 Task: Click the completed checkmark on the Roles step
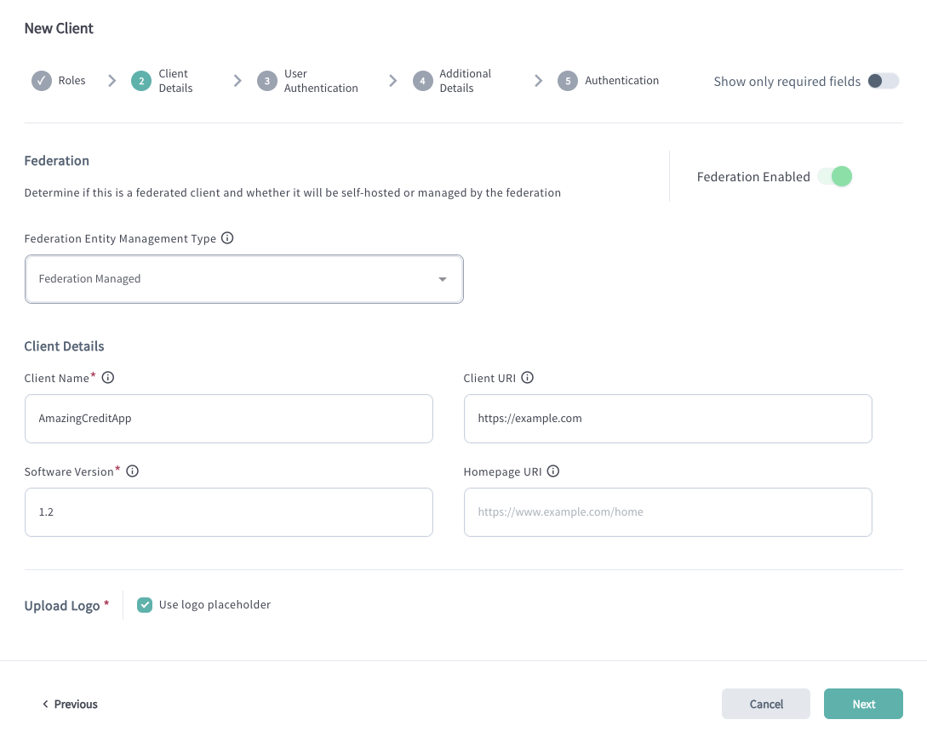[x=41, y=80]
